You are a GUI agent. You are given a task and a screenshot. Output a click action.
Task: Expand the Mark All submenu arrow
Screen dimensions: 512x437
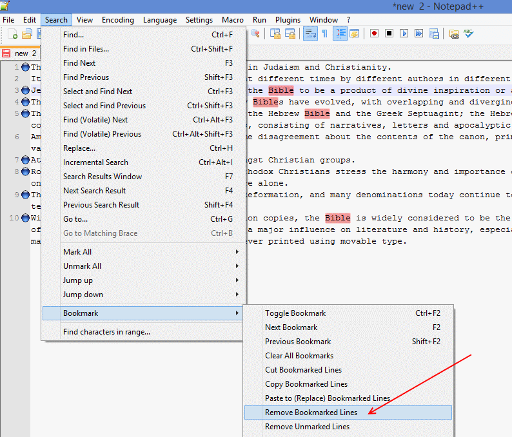[x=237, y=252]
